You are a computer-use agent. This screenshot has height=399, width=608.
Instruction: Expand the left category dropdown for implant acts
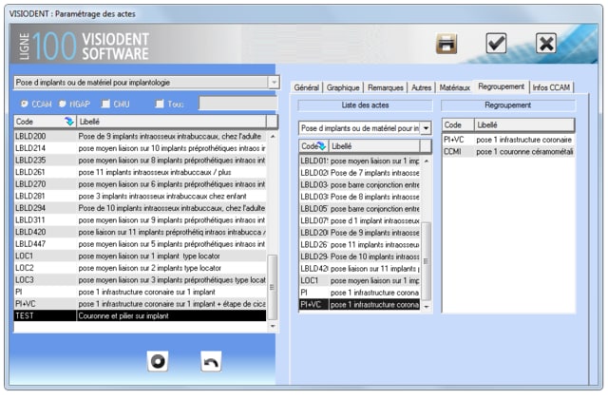tap(274, 83)
